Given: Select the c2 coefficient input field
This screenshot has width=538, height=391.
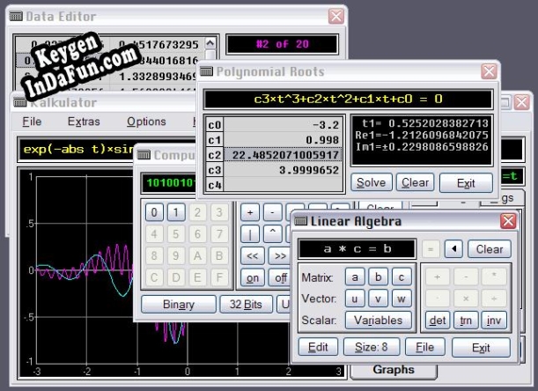Looking at the screenshot, I should click(x=283, y=155).
